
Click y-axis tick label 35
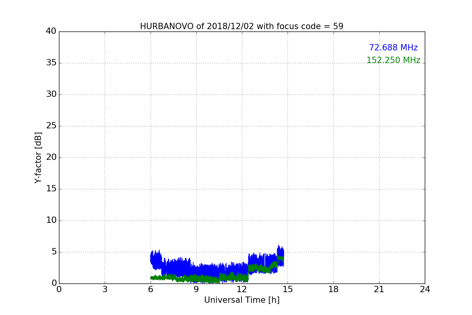[x=51, y=63]
